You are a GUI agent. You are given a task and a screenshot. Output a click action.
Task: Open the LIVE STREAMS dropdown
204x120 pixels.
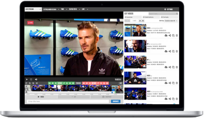(x=33, y=9)
